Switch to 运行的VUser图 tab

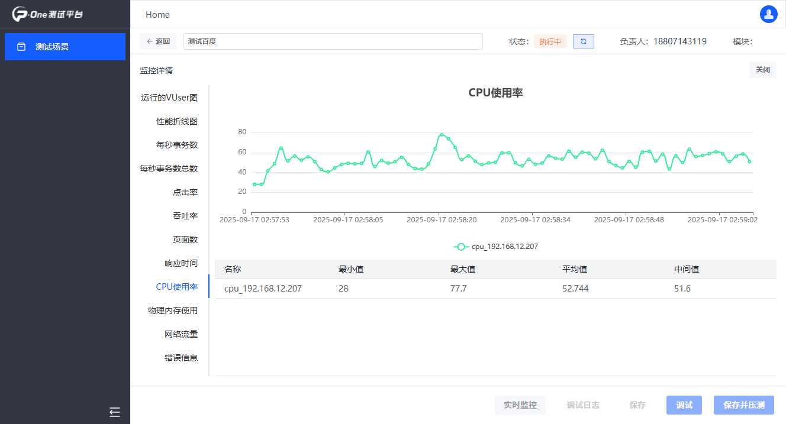169,98
